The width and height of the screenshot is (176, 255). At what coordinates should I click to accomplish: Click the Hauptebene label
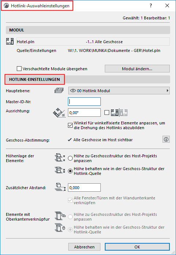(x=18, y=91)
